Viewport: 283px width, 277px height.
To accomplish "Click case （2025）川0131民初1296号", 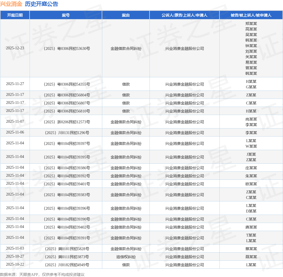I will (x=66, y=132).
